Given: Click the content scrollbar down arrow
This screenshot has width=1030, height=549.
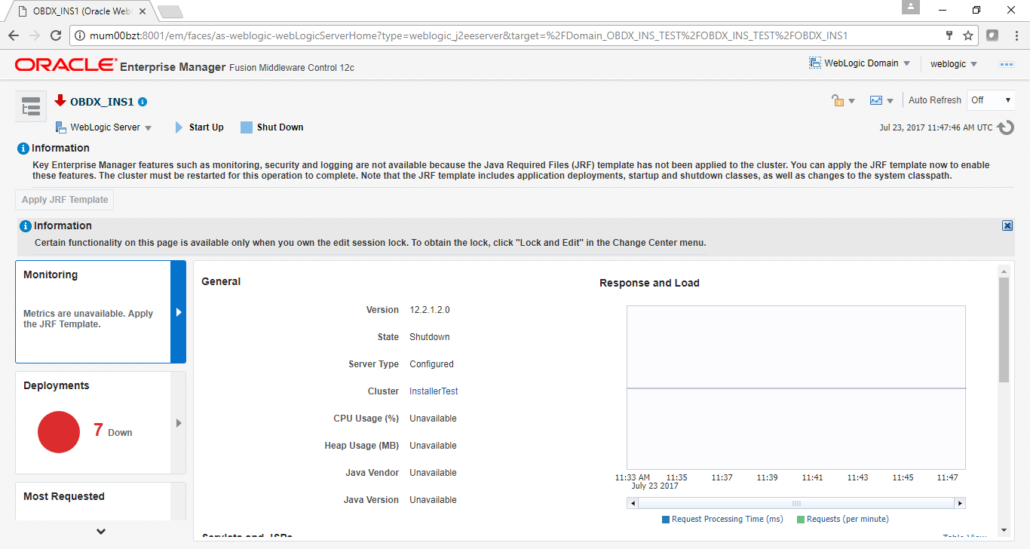Looking at the screenshot, I should point(1004,530).
